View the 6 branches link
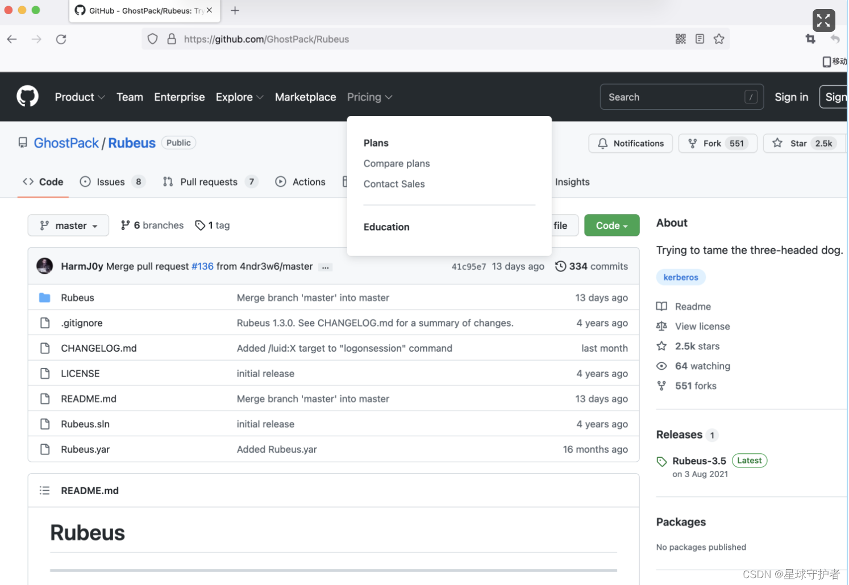The height and width of the screenshot is (585, 849). 152,225
